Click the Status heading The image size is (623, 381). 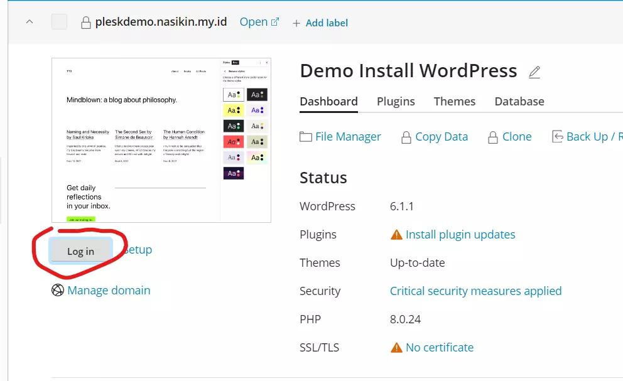[x=323, y=178]
